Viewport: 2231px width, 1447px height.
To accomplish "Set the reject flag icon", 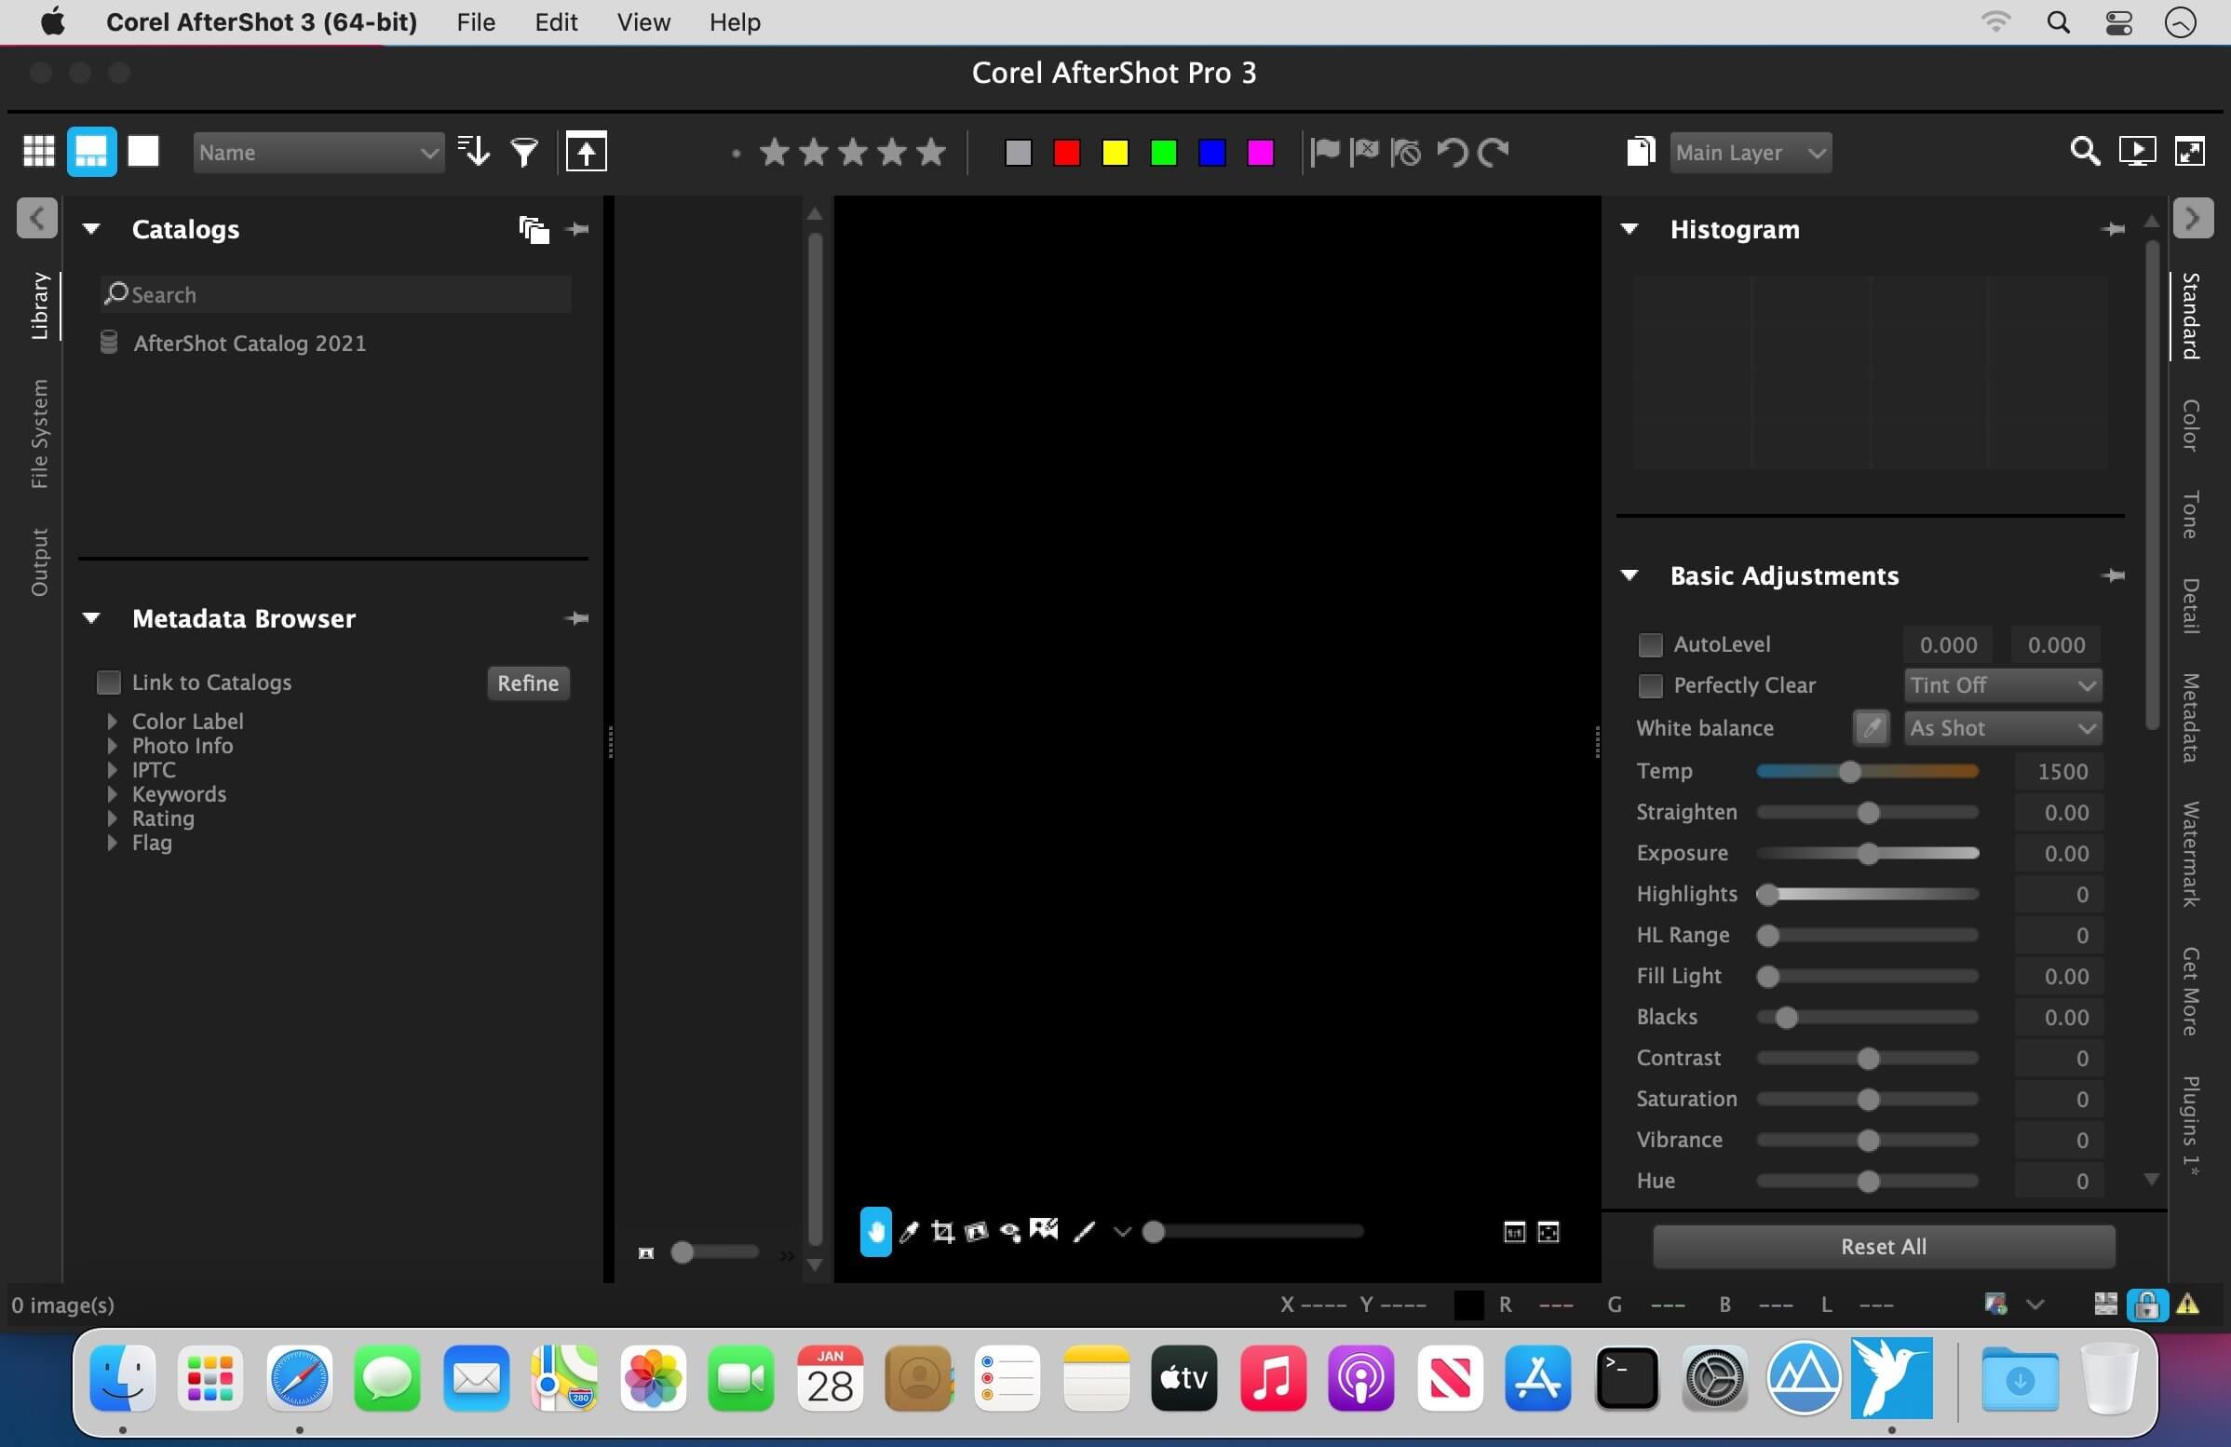I will [1365, 152].
